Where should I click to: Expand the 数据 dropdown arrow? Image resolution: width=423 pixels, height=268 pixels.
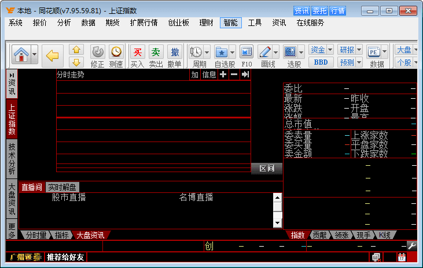pos(384,52)
